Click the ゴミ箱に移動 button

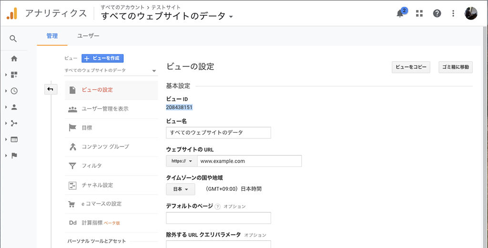(x=456, y=67)
